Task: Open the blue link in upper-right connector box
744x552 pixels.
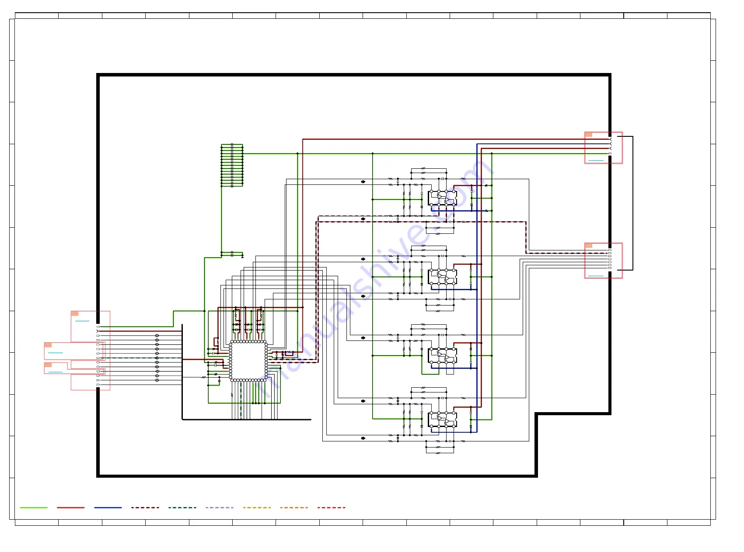Action: [596, 160]
